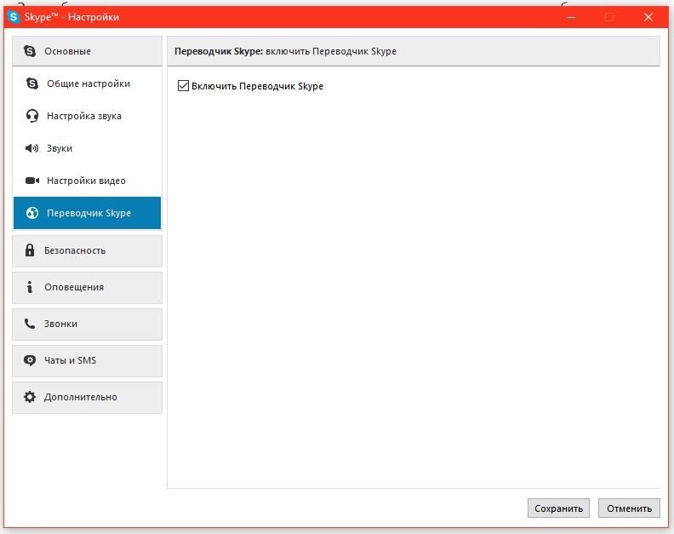This screenshot has width=674, height=534.
Task: Click the chat bubble icon for Чаты и SMS
Action: click(30, 360)
